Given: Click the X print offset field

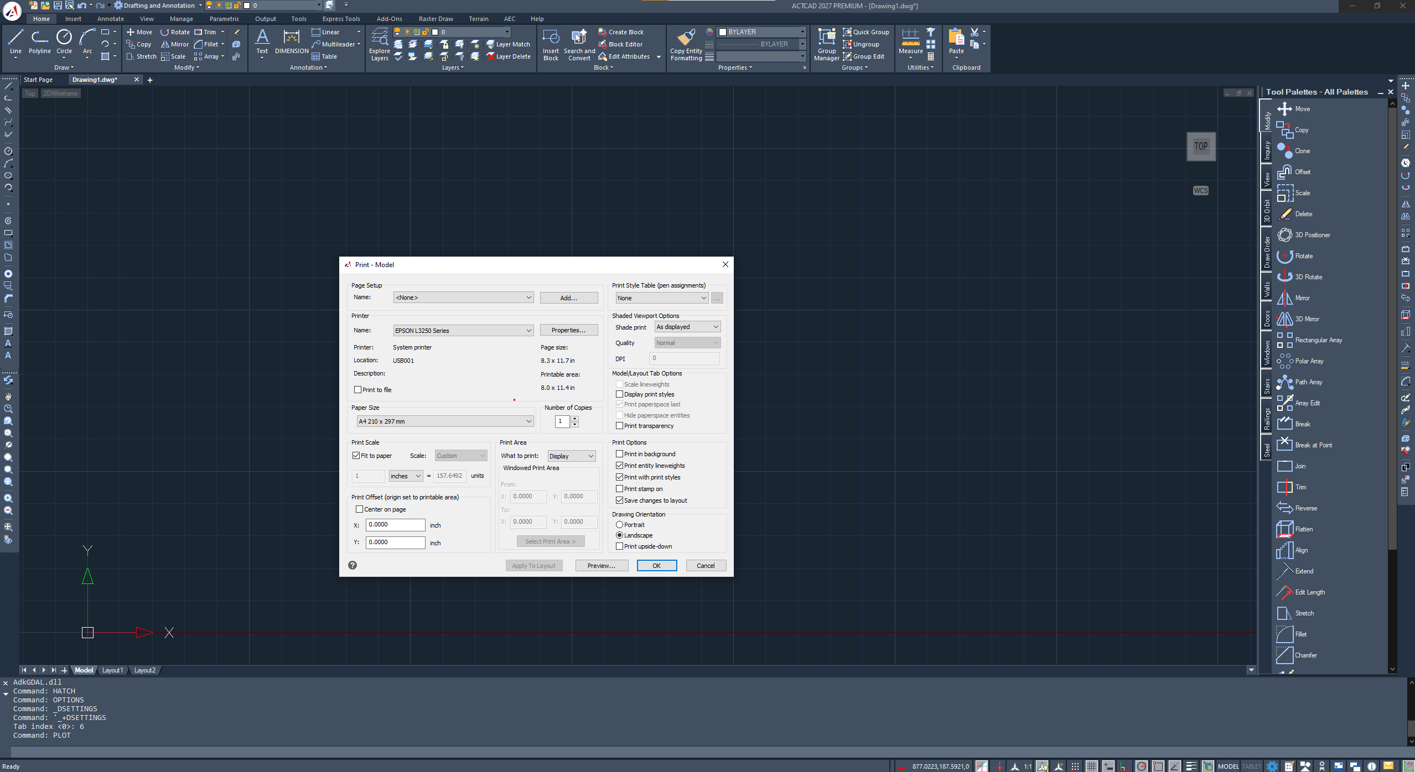Looking at the screenshot, I should [395, 525].
